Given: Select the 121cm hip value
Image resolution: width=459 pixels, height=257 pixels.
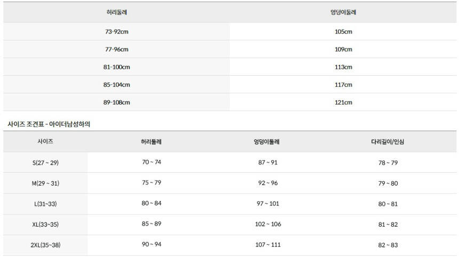Looking at the screenshot, I should pos(343,102).
